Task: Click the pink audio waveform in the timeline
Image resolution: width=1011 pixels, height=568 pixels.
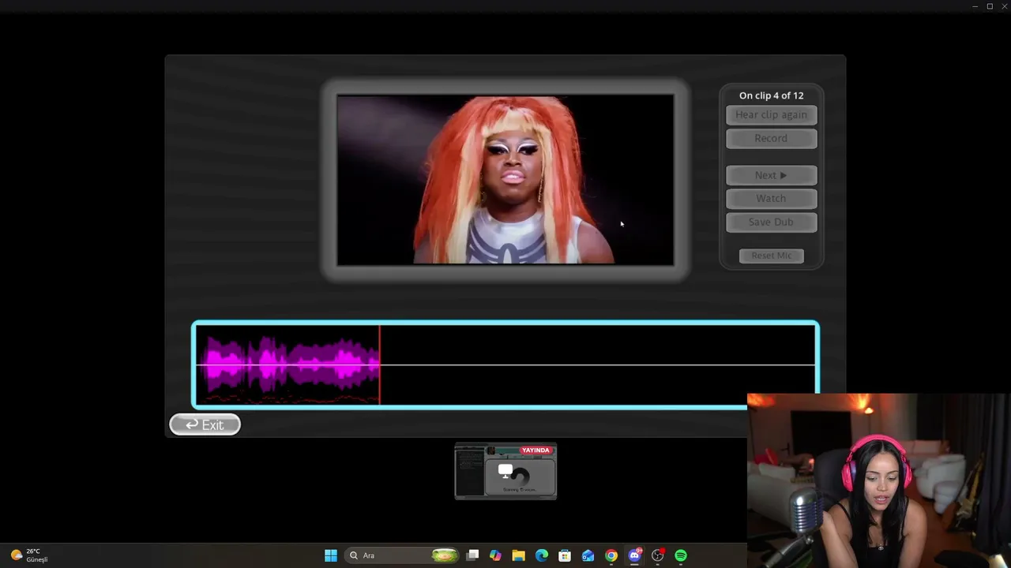Action: tap(291, 364)
